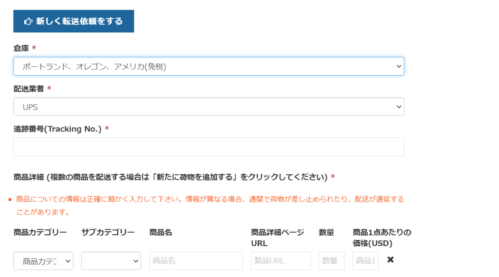Click the 商品詳細 section heading
This screenshot has height=277, width=499.
(170, 177)
